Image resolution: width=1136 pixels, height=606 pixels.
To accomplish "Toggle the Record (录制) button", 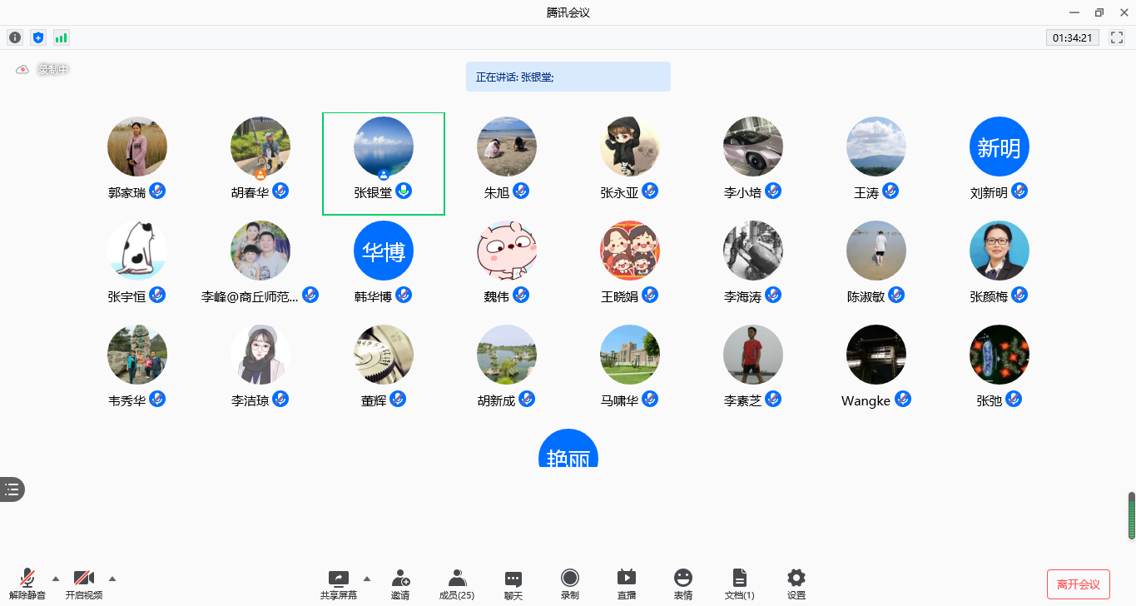I will pos(570,584).
